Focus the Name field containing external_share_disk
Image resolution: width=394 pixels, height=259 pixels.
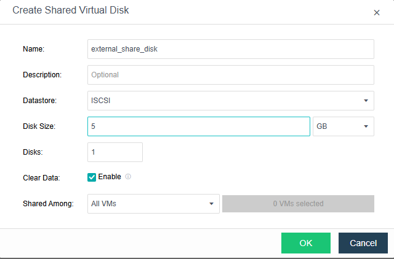coord(230,49)
